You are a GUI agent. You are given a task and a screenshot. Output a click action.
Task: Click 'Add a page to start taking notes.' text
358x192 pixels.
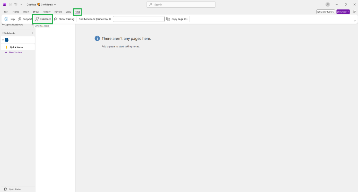tap(121, 46)
